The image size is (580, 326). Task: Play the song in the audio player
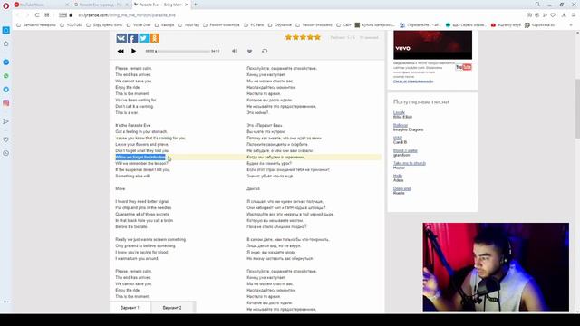click(x=133, y=51)
